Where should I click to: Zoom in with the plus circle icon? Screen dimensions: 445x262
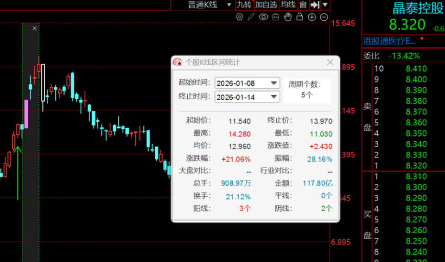tap(312, 17)
